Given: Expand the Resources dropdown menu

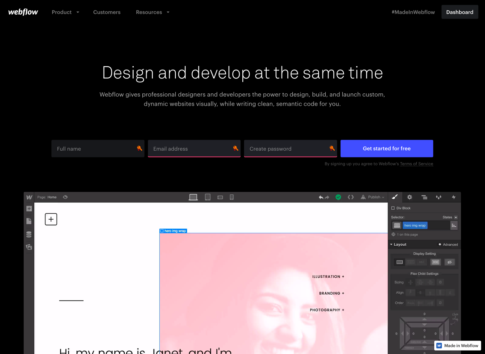Looking at the screenshot, I should click(x=152, y=12).
